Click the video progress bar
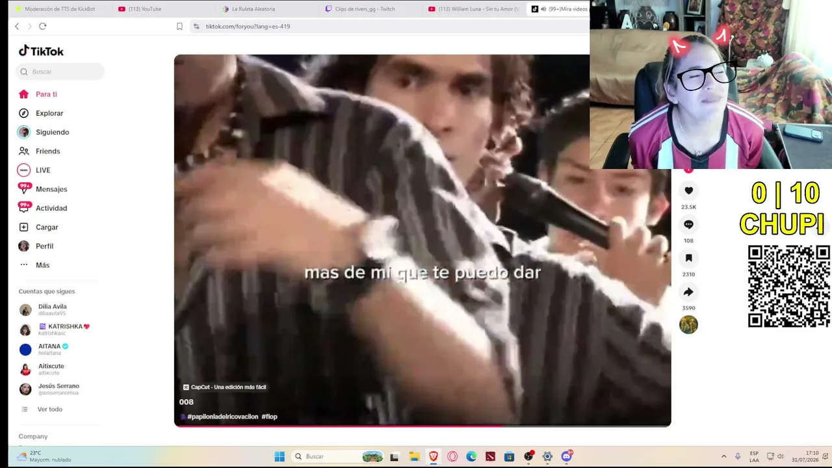This screenshot has width=832, height=468. click(422, 426)
